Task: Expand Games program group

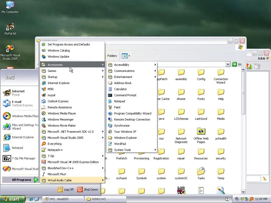Action: [x=73, y=71]
